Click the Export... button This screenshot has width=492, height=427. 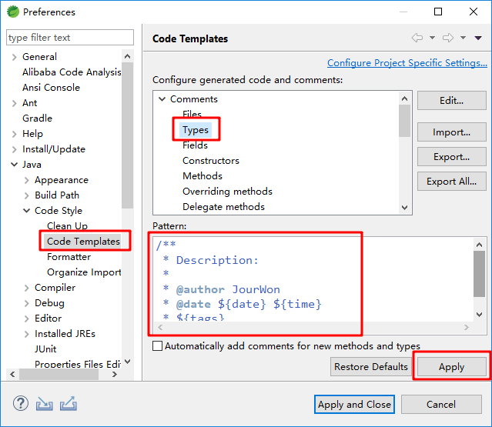pos(451,157)
